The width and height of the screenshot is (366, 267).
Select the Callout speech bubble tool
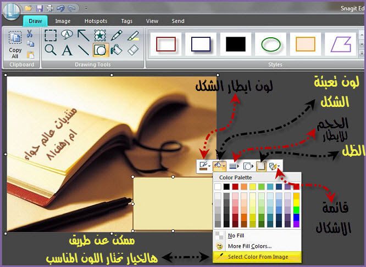(67, 36)
